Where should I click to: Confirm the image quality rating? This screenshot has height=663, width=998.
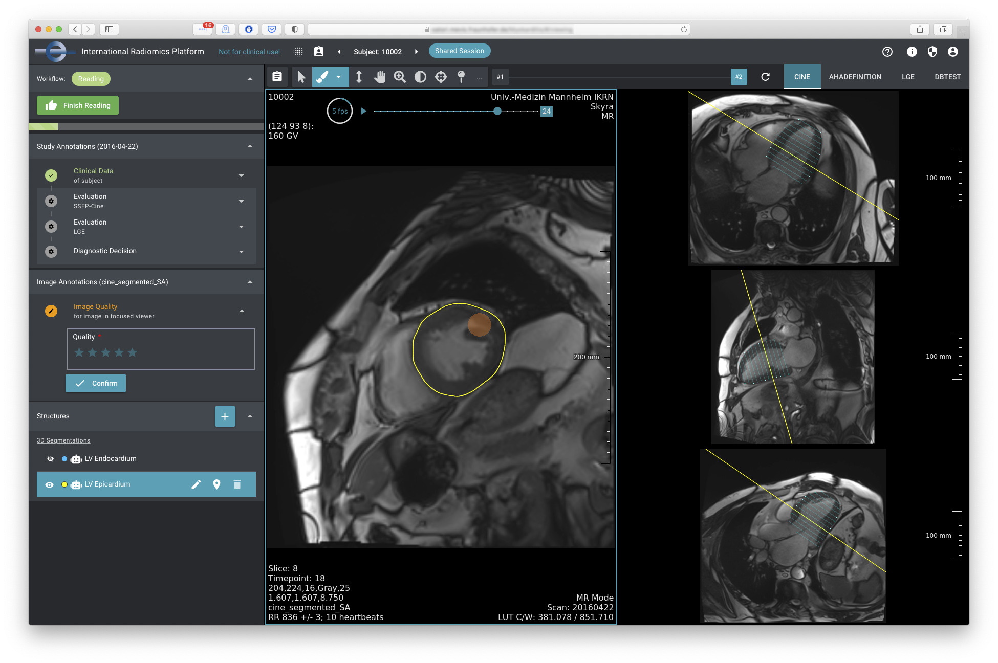point(96,383)
